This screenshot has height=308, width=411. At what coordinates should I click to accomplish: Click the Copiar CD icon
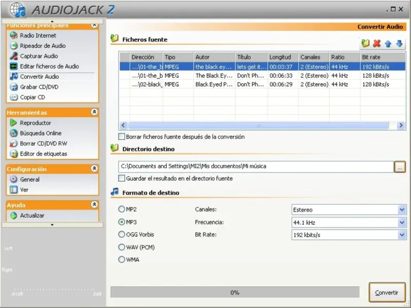coord(14,97)
